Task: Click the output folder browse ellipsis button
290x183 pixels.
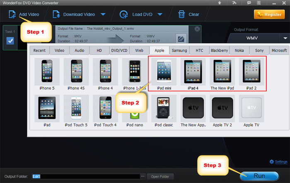Action: pyautogui.click(x=143, y=176)
